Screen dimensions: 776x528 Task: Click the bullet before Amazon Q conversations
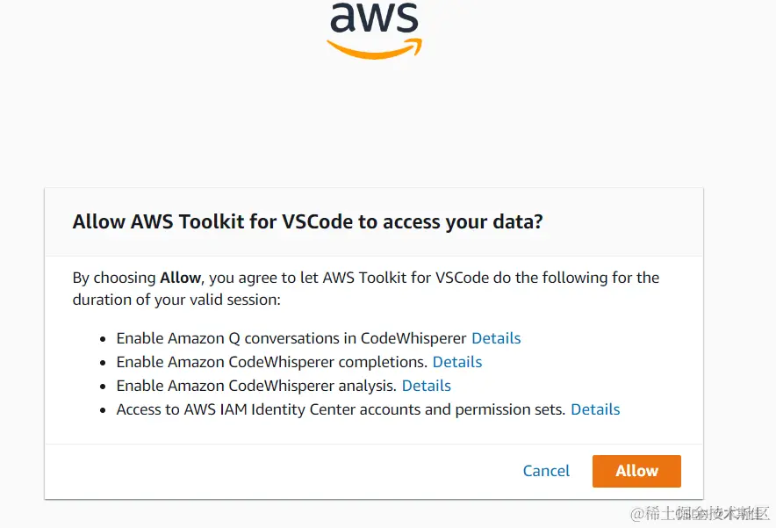pyautogui.click(x=105, y=339)
